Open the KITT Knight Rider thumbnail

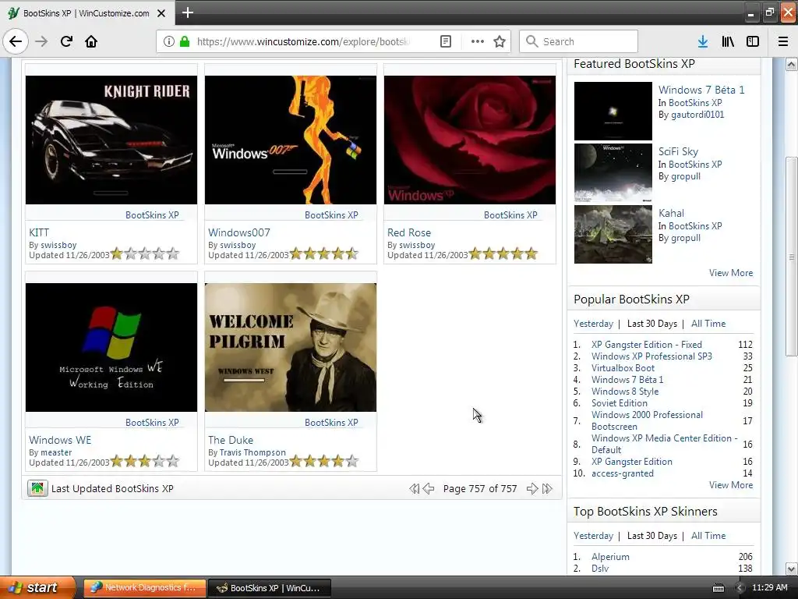pyautogui.click(x=111, y=140)
